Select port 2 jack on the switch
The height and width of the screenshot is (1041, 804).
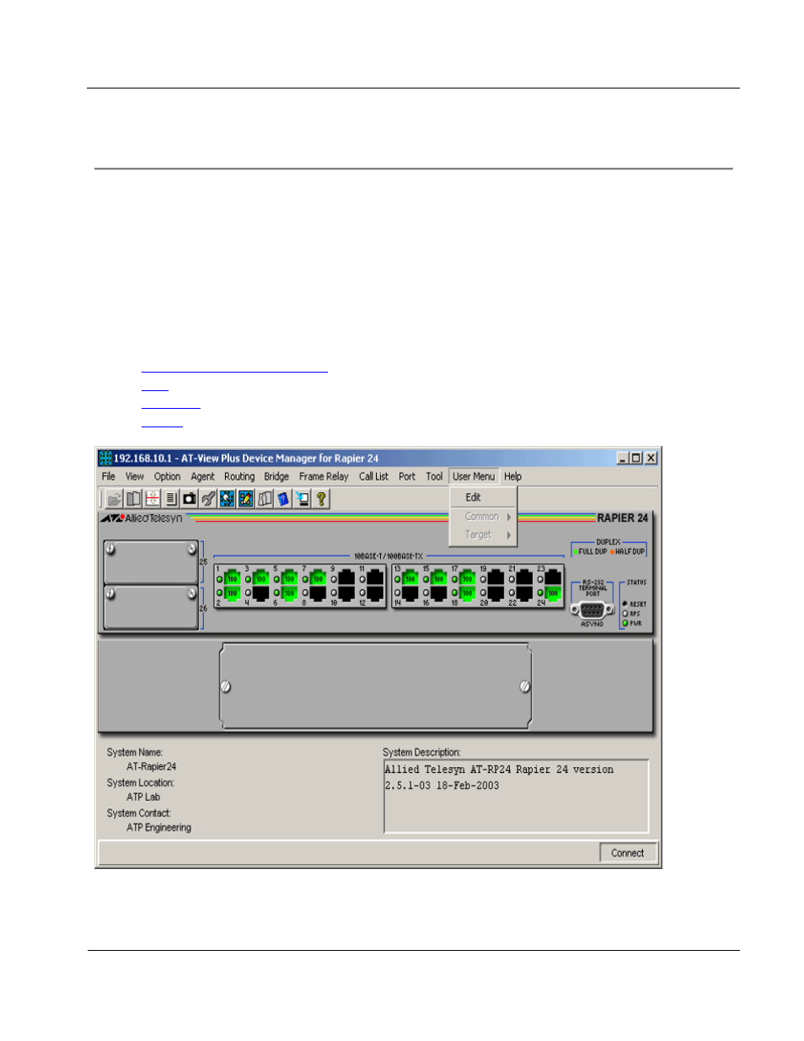pyautogui.click(x=233, y=593)
